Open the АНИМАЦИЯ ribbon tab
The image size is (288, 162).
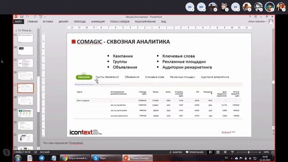[x=98, y=22]
